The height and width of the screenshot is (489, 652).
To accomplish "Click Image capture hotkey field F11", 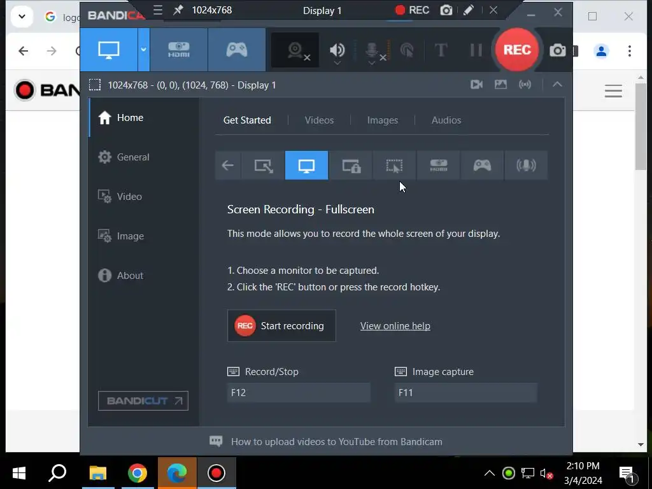I will [465, 392].
